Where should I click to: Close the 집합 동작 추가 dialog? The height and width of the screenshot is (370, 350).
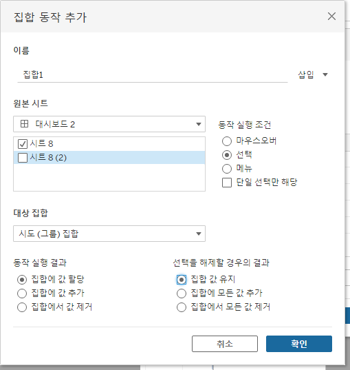click(331, 17)
